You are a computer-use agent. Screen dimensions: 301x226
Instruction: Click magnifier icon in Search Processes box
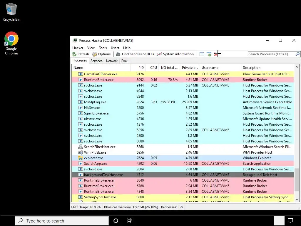[x=297, y=54]
